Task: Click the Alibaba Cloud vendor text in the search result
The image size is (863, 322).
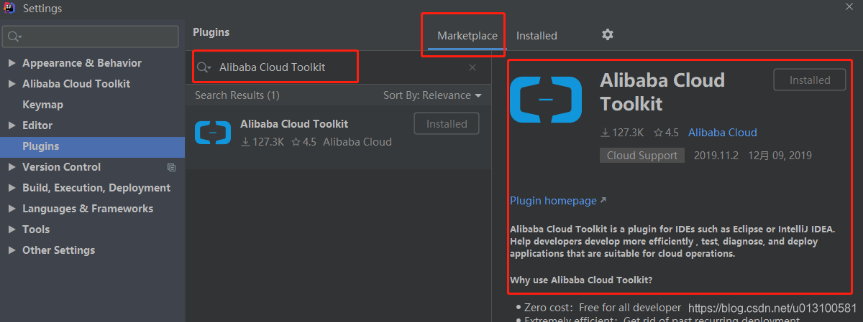Action: pyautogui.click(x=357, y=142)
